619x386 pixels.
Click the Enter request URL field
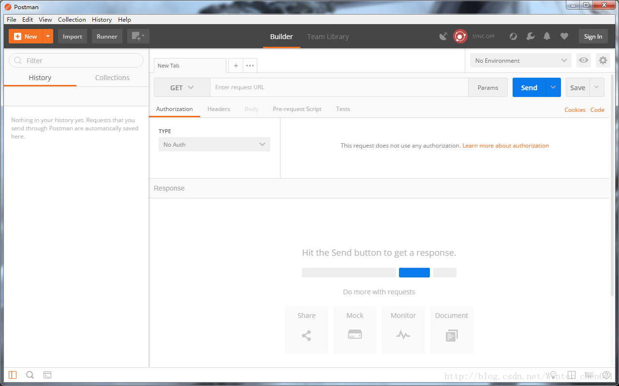[x=339, y=87]
